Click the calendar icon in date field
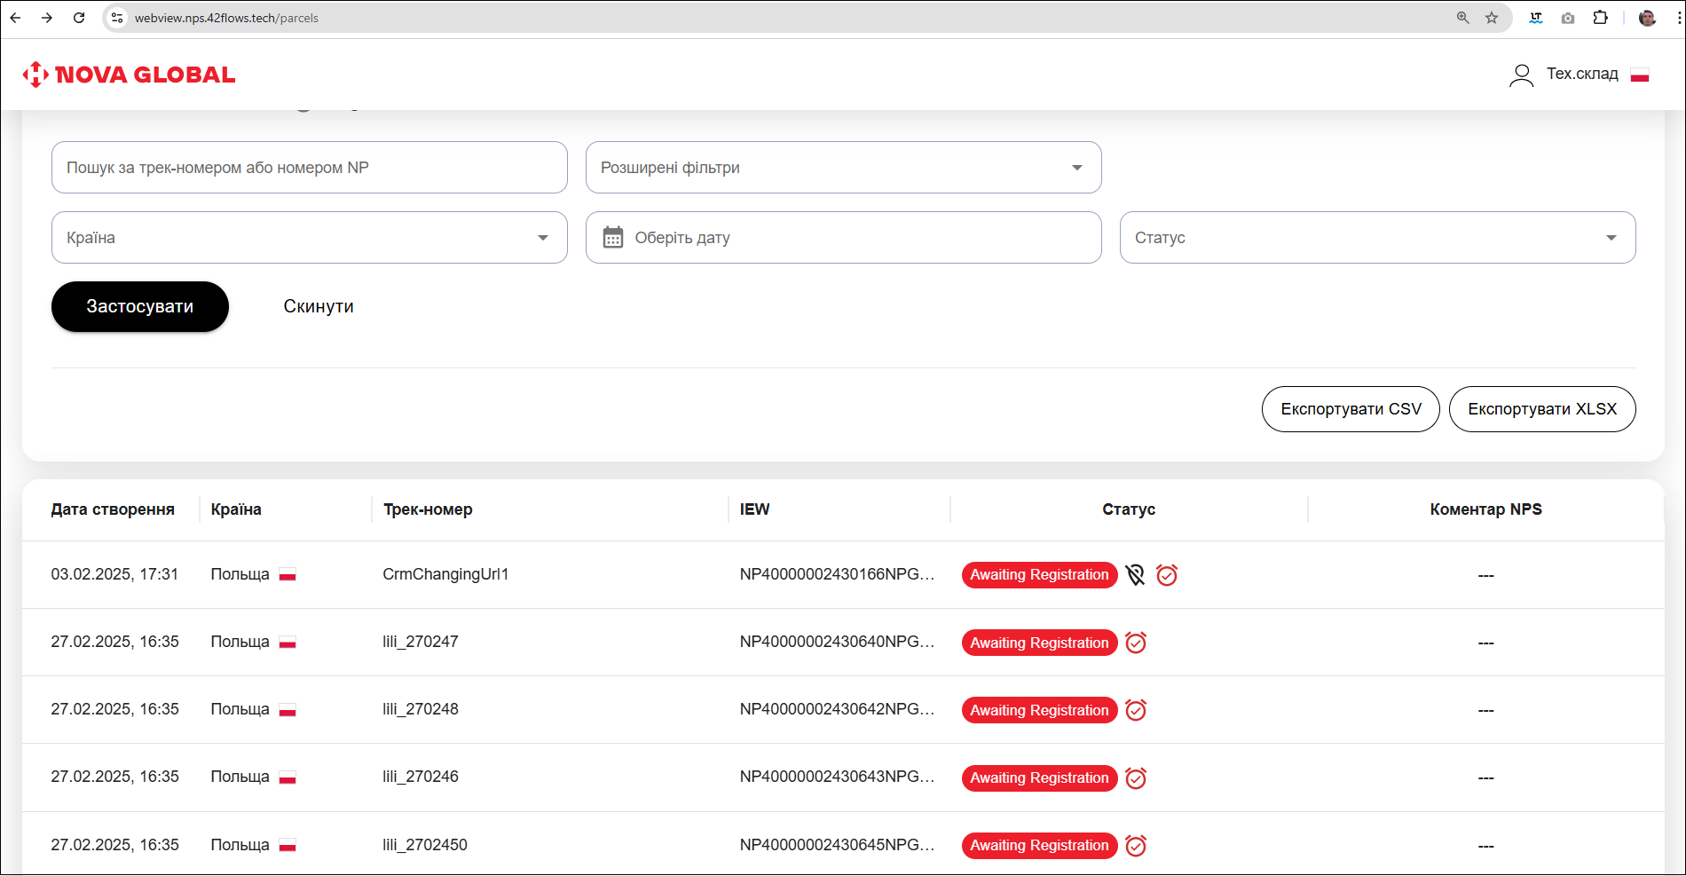Image resolution: width=1686 pixels, height=876 pixels. click(x=613, y=238)
